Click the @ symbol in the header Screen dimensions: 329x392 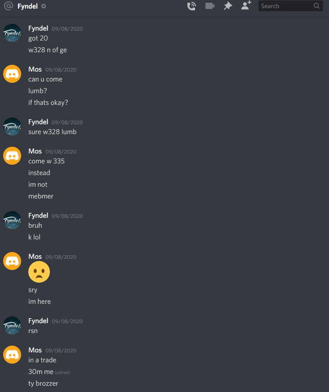coord(9,6)
